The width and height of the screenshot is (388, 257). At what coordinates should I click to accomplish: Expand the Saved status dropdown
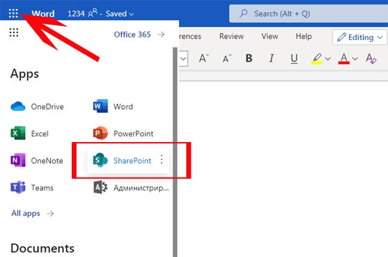[120, 14]
